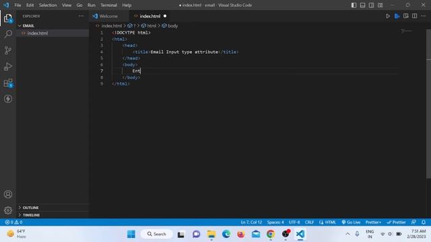
Task: Open the Selection menu
Action: pos(48,5)
